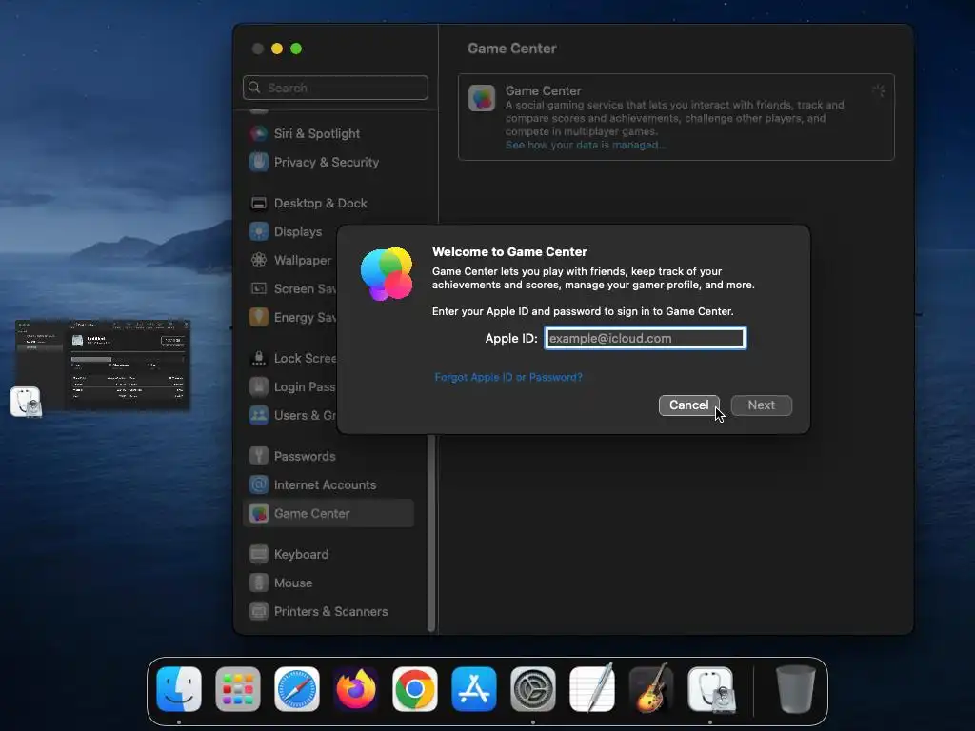Click the yellow minimize window button
This screenshot has height=731, width=975.
point(277,49)
